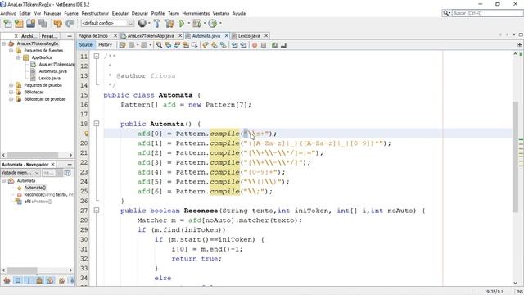Click the Last Edit icon in editor toolbar

pyautogui.click(x=123, y=45)
